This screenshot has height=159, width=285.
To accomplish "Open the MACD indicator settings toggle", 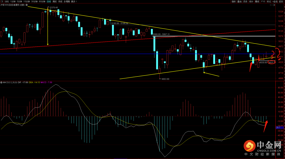I will 1,82.
